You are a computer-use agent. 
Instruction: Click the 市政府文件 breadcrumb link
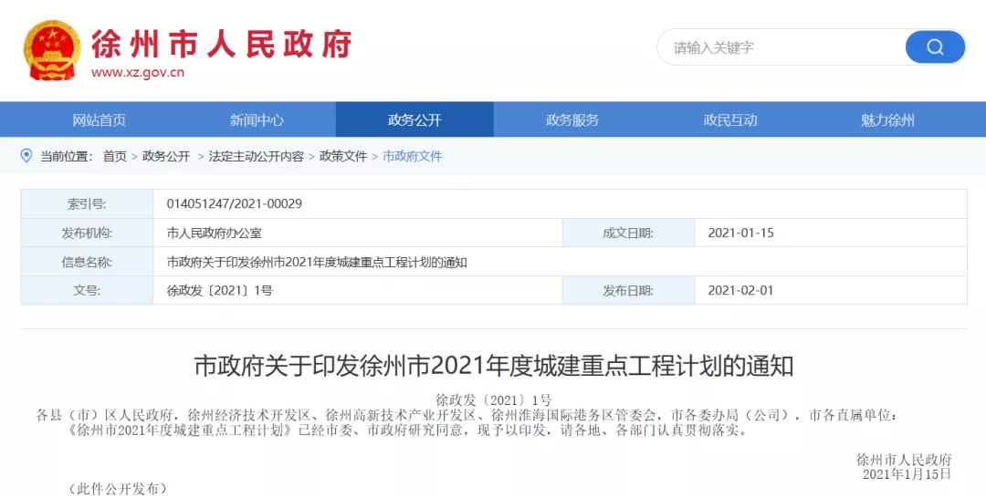413,156
